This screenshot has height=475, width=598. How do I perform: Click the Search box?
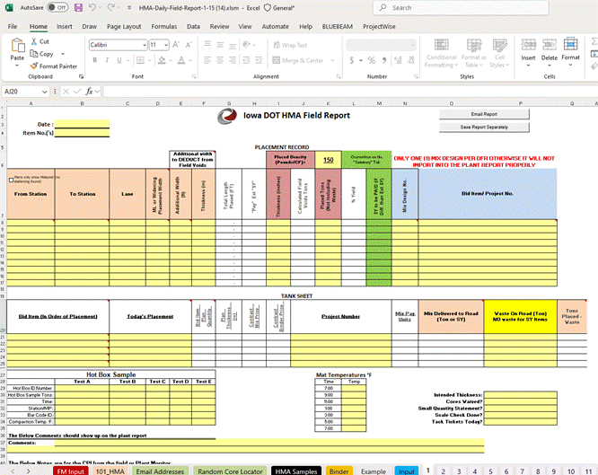[x=461, y=7]
